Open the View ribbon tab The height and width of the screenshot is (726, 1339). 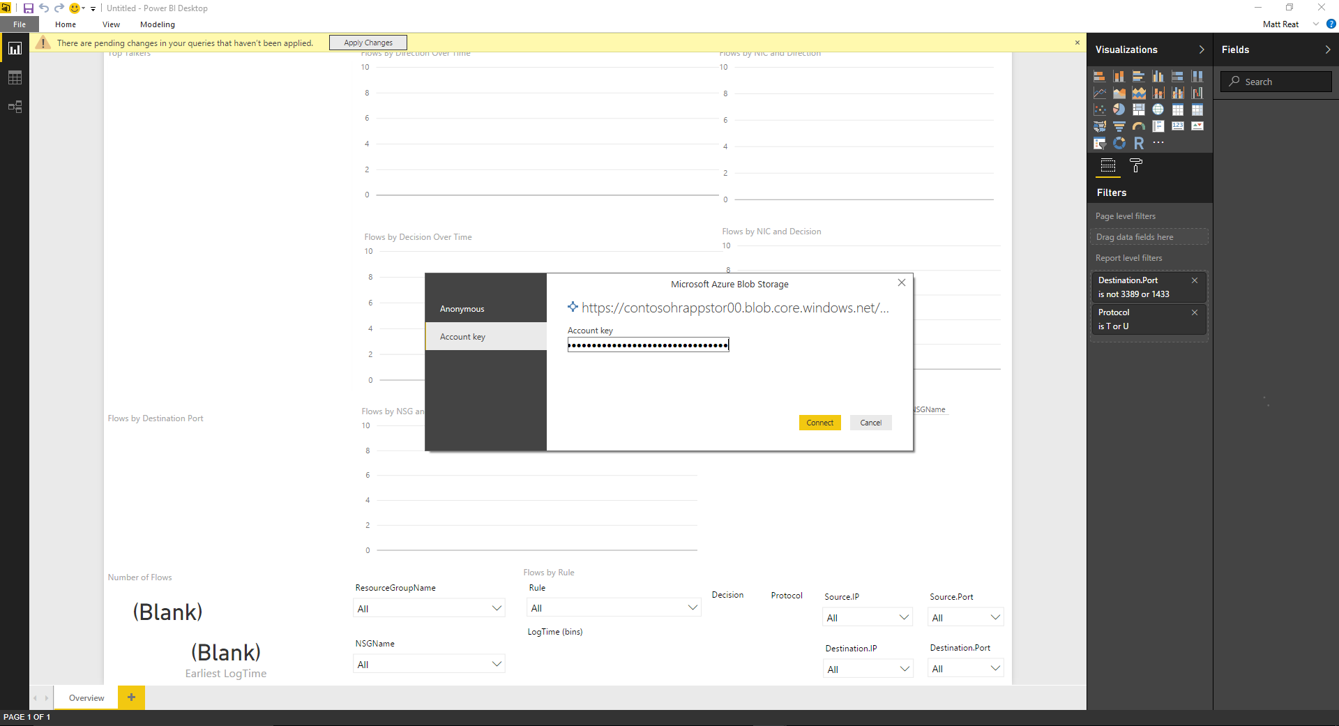[111, 24]
